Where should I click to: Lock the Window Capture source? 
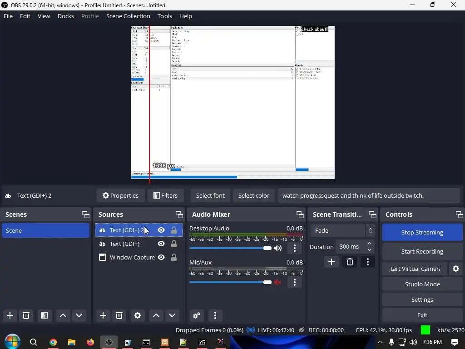174,257
